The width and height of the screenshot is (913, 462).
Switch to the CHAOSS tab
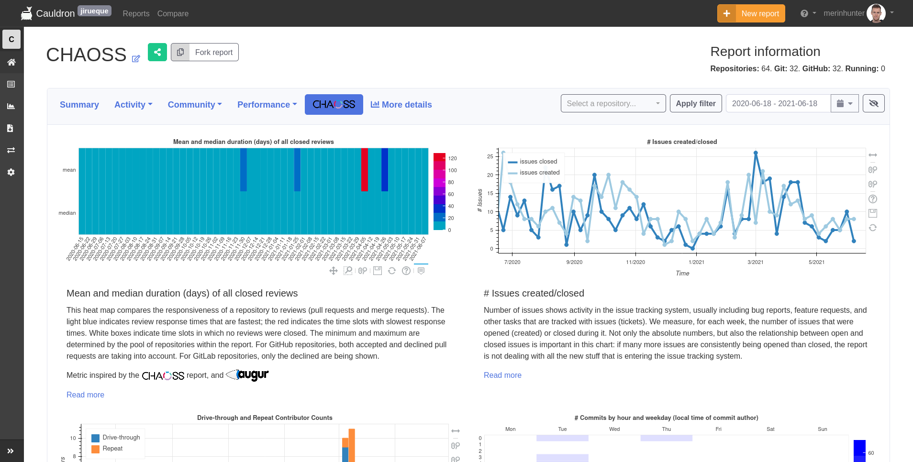tap(334, 104)
